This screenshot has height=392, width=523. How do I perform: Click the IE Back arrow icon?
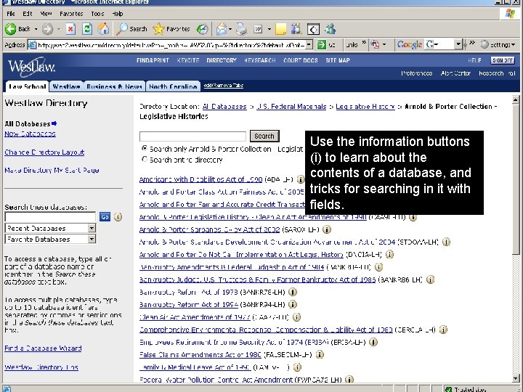pyautogui.click(x=11, y=29)
